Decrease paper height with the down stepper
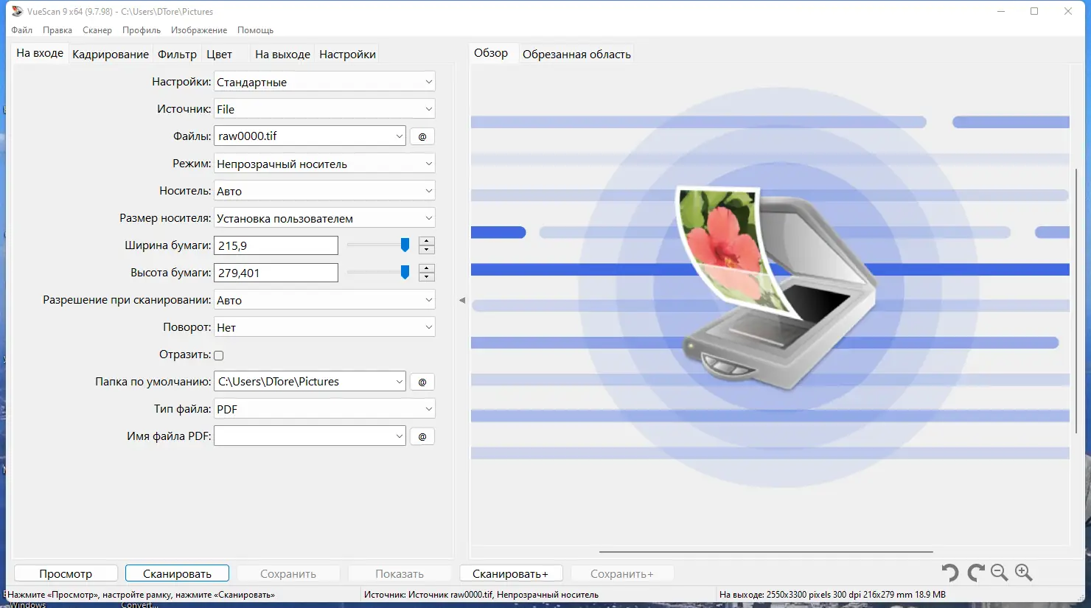This screenshot has width=1091, height=608. coord(427,276)
